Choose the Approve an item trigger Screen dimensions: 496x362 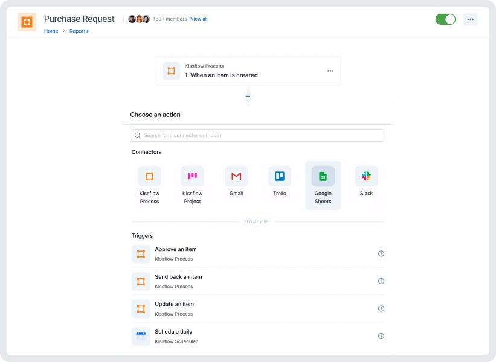tap(258, 254)
